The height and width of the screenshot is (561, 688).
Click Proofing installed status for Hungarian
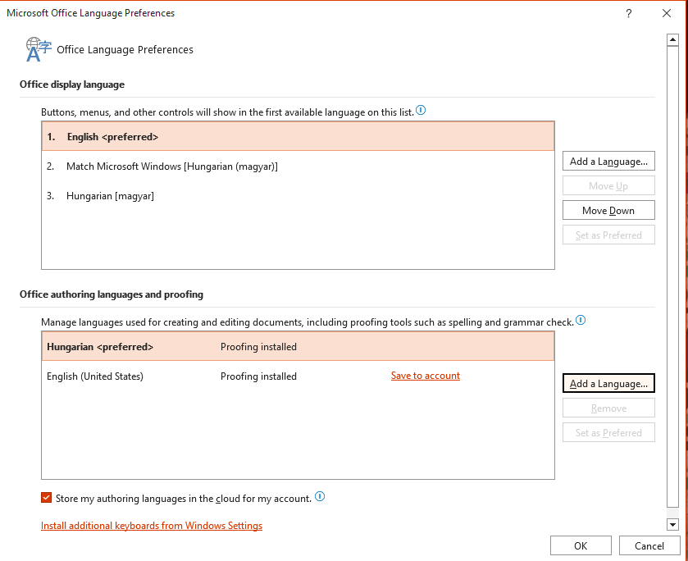pyautogui.click(x=258, y=347)
